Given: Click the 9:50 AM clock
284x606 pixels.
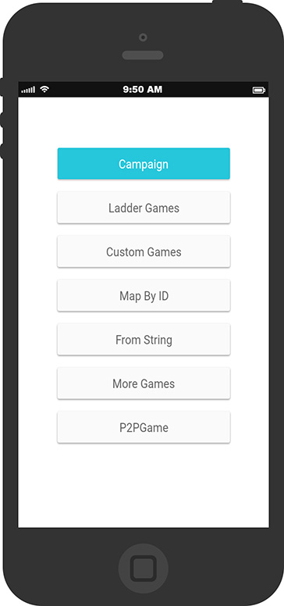Looking at the screenshot, I should (x=143, y=89).
